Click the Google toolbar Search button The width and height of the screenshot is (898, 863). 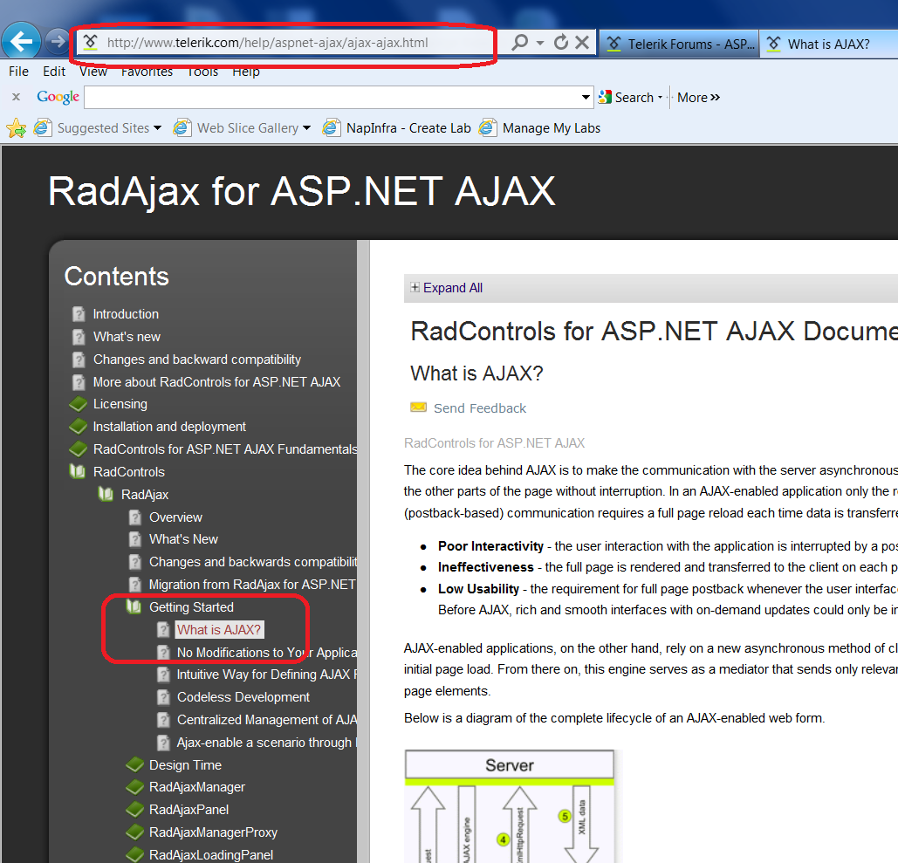point(627,98)
